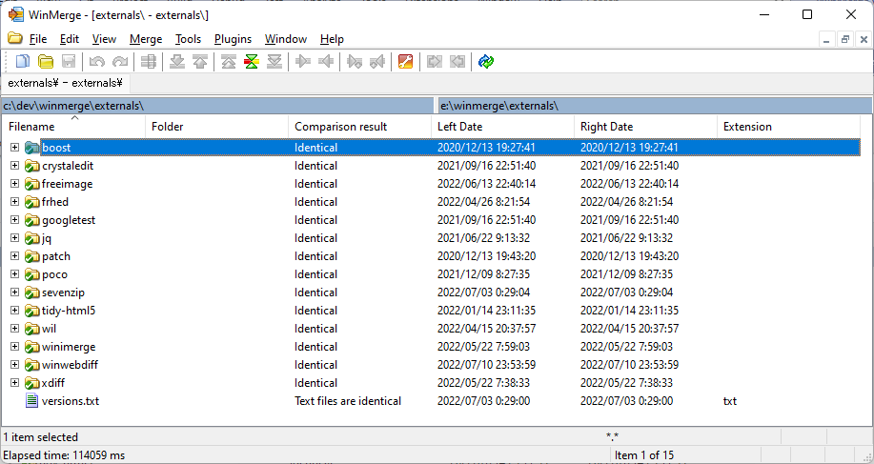The width and height of the screenshot is (874, 464).
Task: Click right path e:\winmerge\externals\
Action: (655, 105)
